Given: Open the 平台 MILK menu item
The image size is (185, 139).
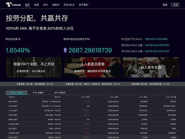Looking at the screenshot, I should [x=69, y=5].
